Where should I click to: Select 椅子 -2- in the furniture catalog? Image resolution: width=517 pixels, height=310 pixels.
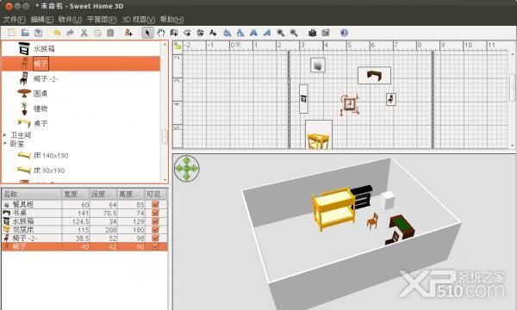(46, 78)
